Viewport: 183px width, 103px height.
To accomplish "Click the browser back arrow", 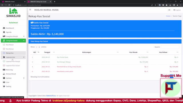I will (x=2, y=5).
